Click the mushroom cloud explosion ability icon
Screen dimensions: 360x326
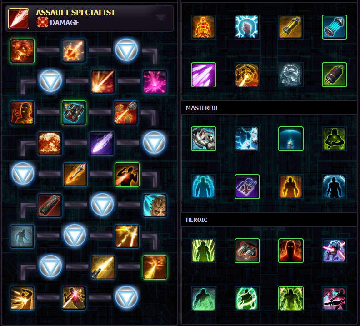click(x=50, y=144)
